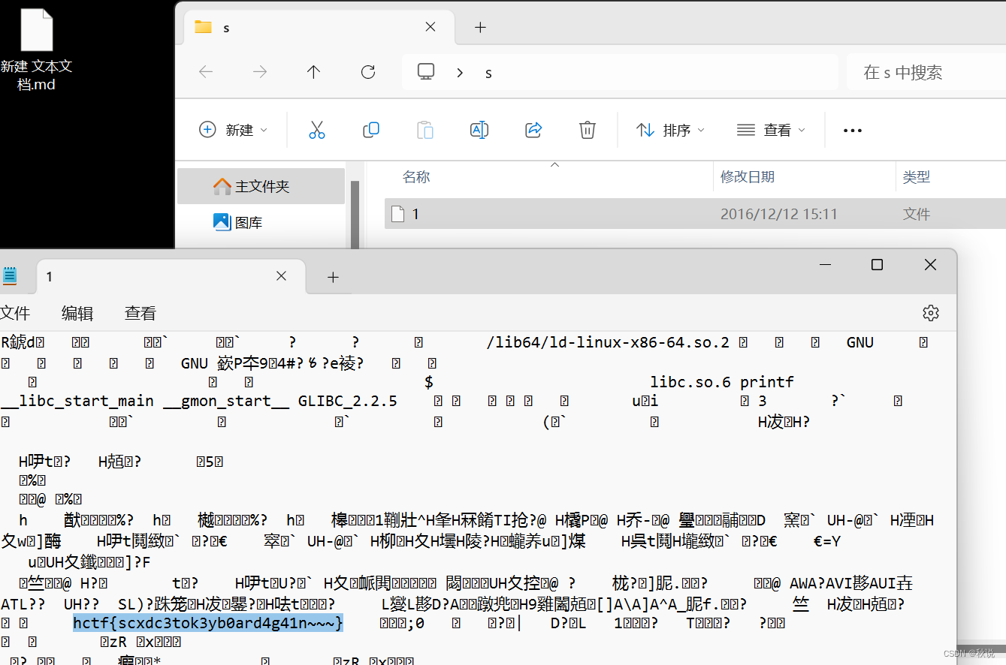Viewport: 1006px width, 665px height.
Task: Close the Notepad window
Action: click(x=930, y=265)
